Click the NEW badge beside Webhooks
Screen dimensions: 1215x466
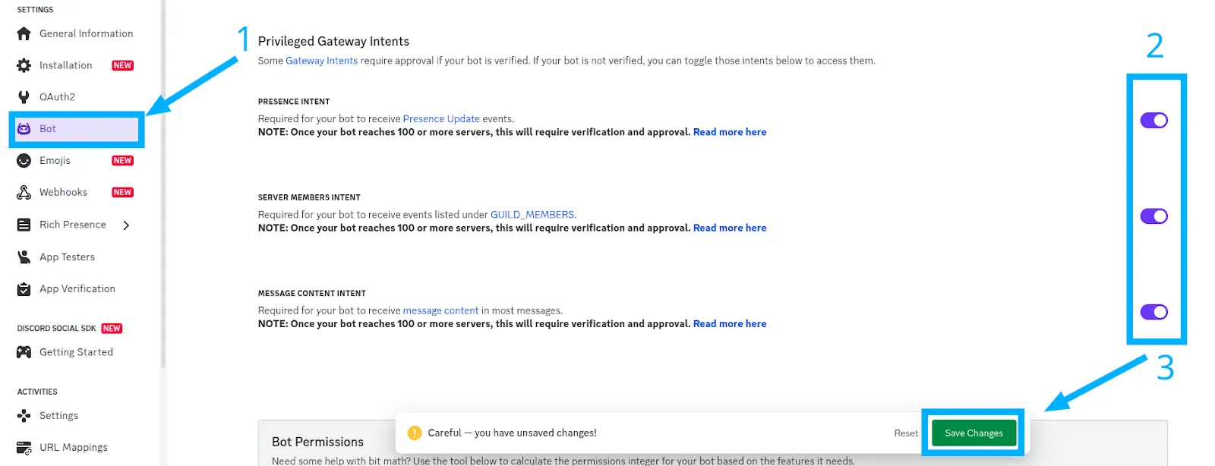tap(122, 193)
